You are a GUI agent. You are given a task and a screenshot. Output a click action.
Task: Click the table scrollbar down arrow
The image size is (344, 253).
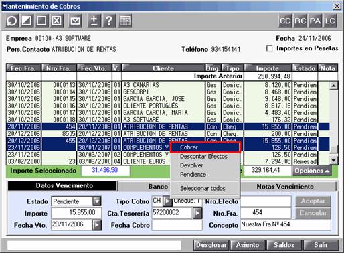coord(334,160)
